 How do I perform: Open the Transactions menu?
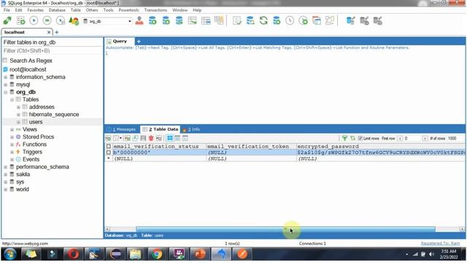tap(155, 10)
